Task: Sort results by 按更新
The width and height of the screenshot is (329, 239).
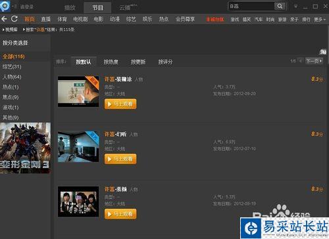Action: pyautogui.click(x=138, y=62)
